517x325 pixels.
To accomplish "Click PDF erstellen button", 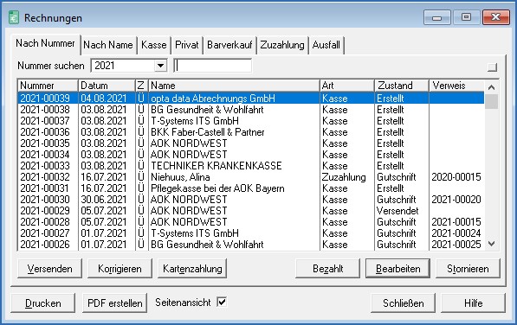I will pos(114,303).
